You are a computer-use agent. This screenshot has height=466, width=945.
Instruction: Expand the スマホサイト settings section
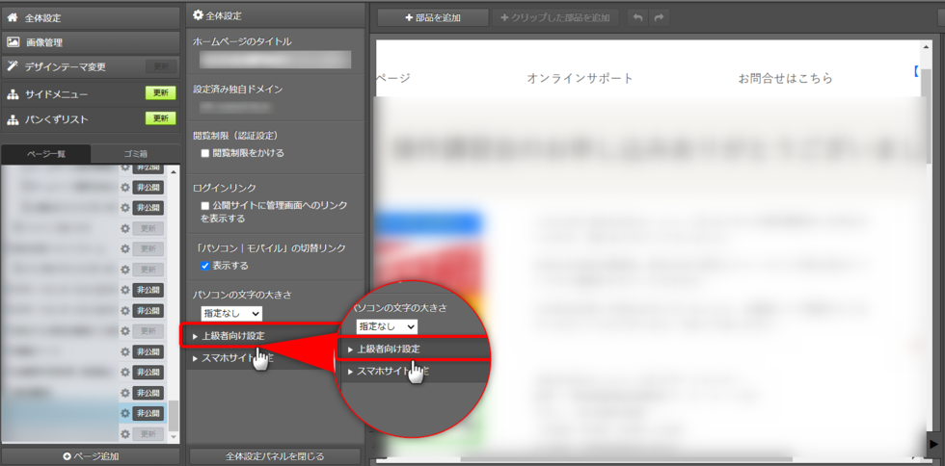(x=231, y=358)
